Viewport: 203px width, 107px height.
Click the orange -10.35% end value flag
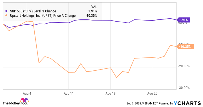pyautogui.click(x=185, y=47)
